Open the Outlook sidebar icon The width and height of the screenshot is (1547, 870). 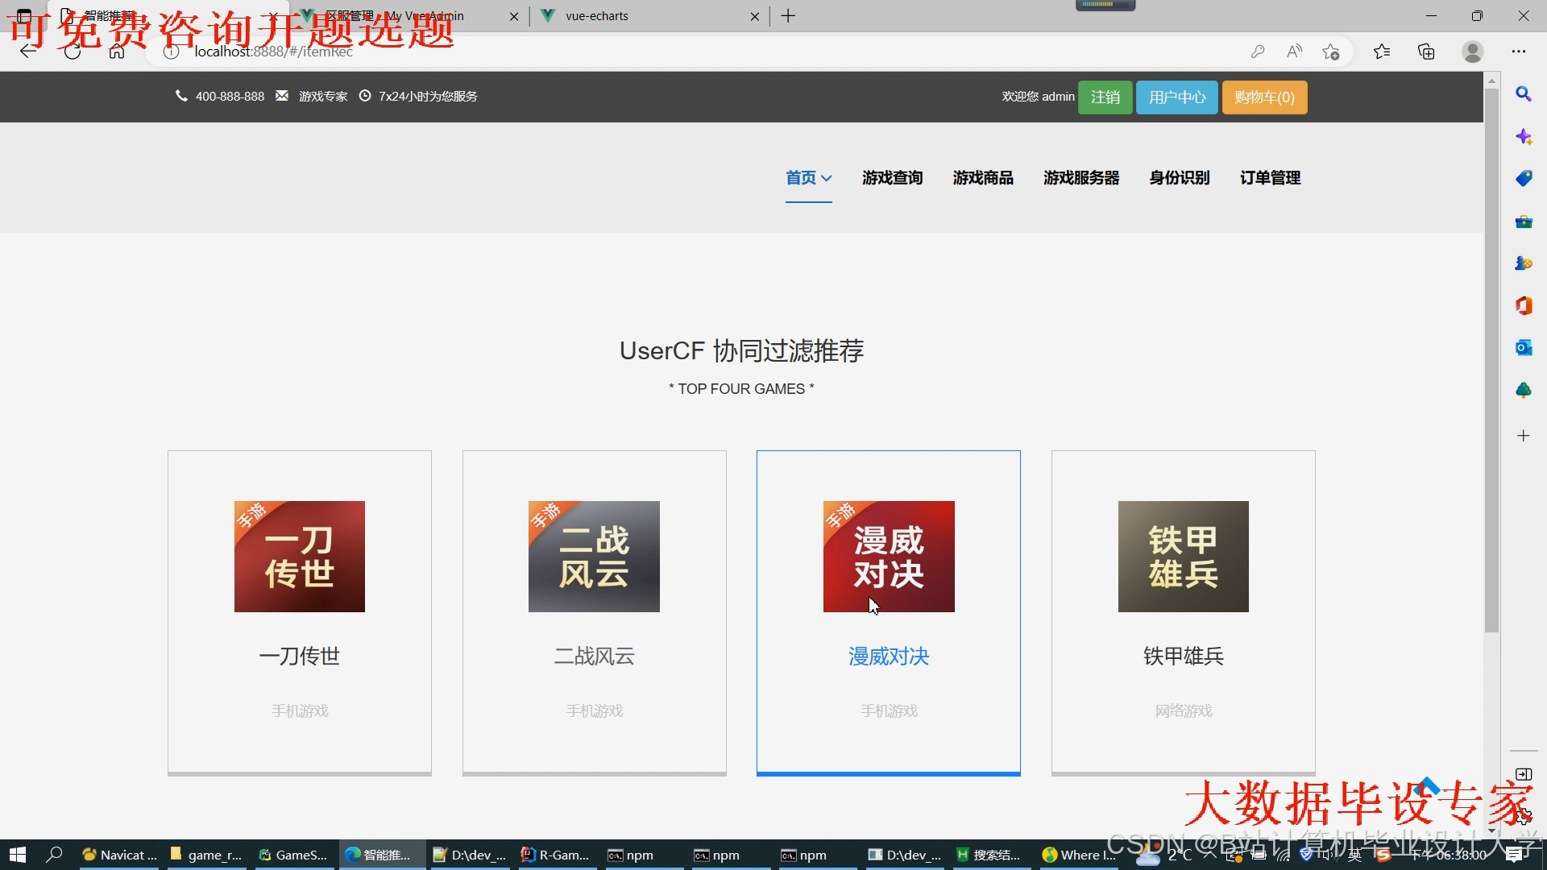tap(1523, 347)
